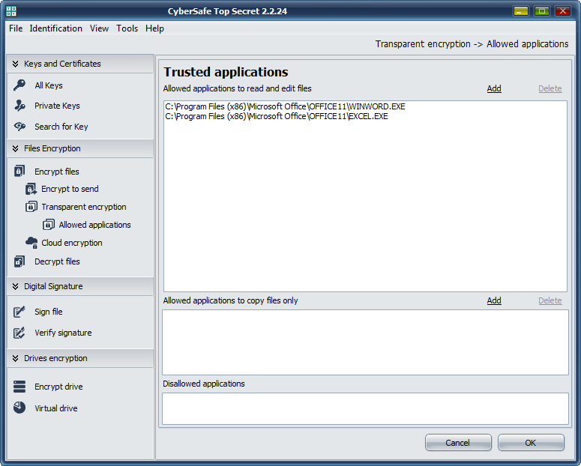
Task: Click the Private Keys icon
Action: pyautogui.click(x=19, y=106)
